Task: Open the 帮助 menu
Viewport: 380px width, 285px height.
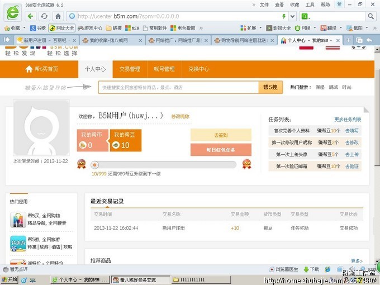Action: 325,4
